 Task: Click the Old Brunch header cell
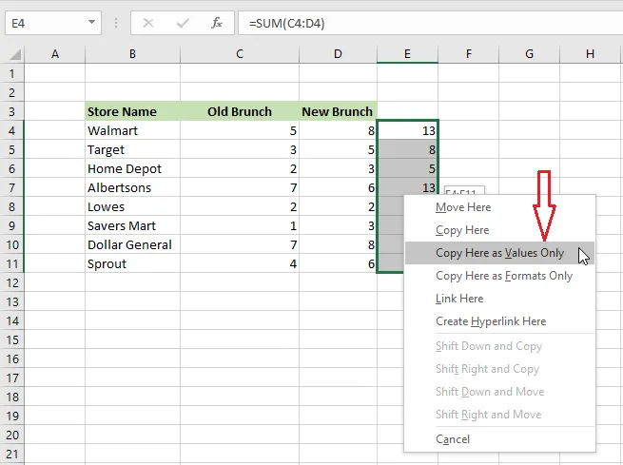[x=240, y=111]
